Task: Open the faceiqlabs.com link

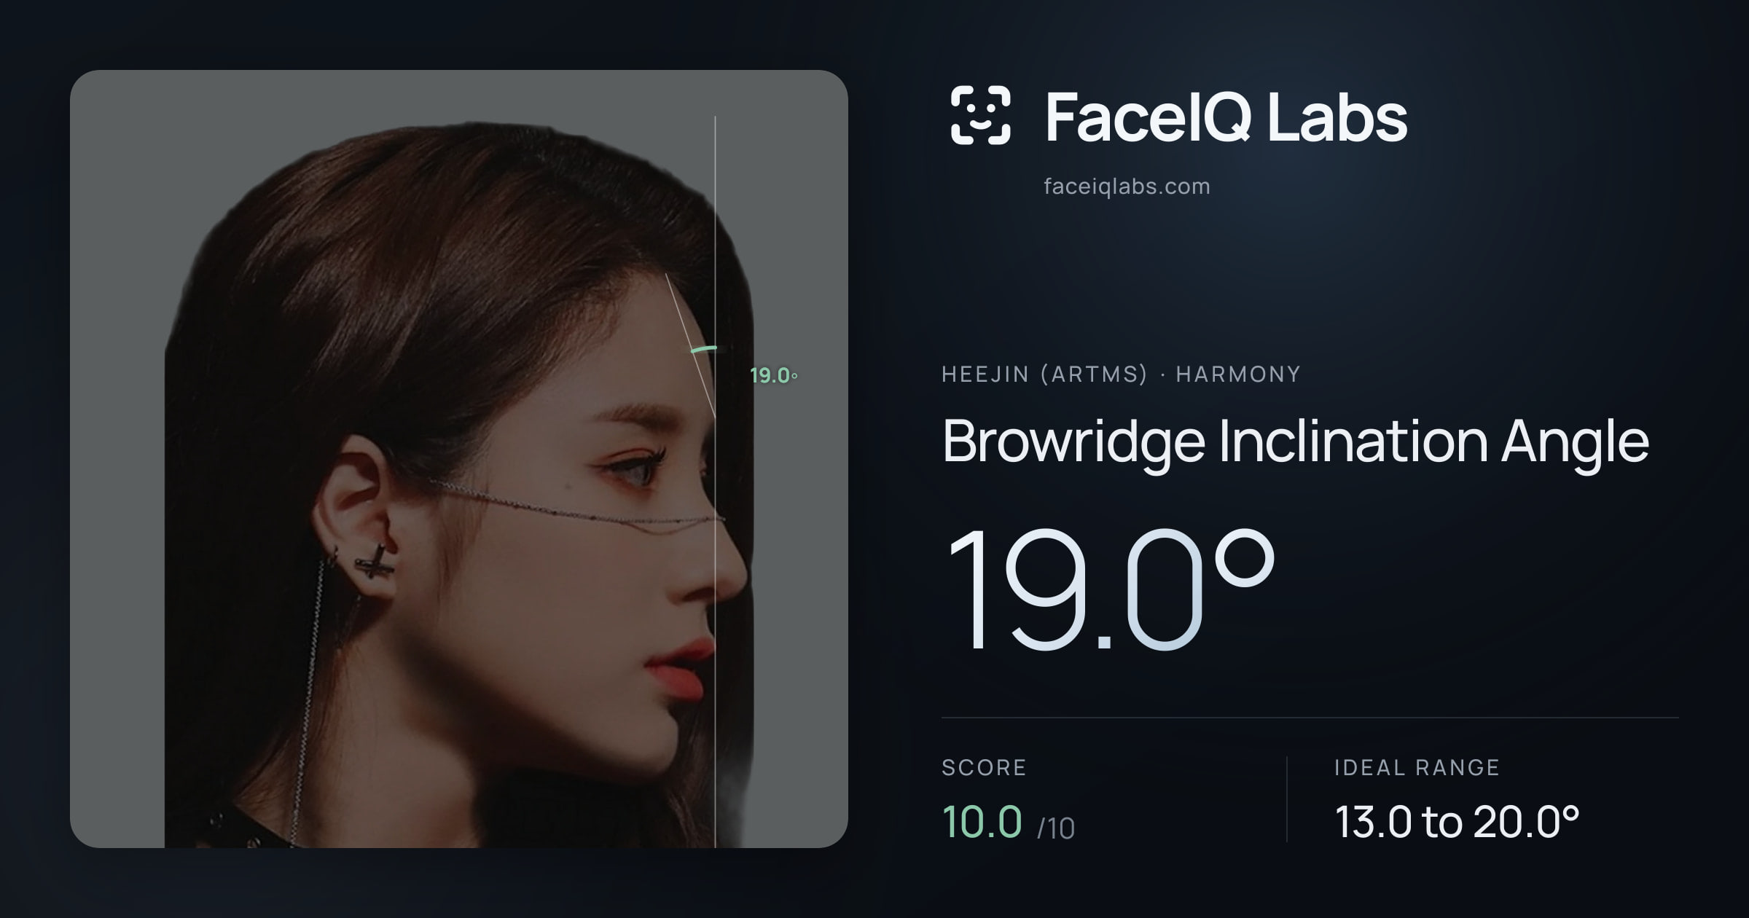Action: [1127, 187]
